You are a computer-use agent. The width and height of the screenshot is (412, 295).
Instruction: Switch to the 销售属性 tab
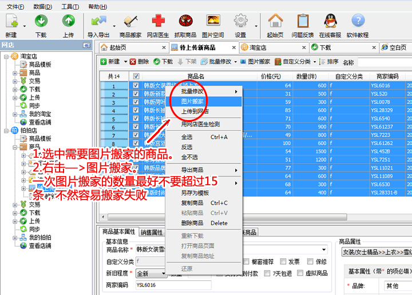(152, 232)
